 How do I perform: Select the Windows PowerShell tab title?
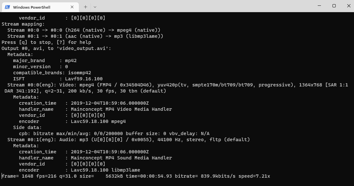(x=31, y=7)
